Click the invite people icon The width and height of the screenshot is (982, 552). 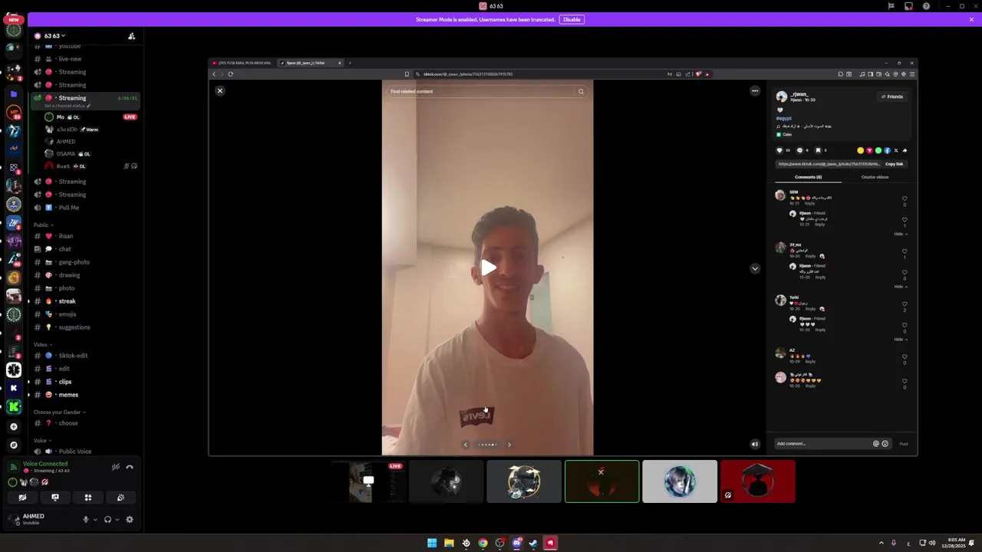131,36
